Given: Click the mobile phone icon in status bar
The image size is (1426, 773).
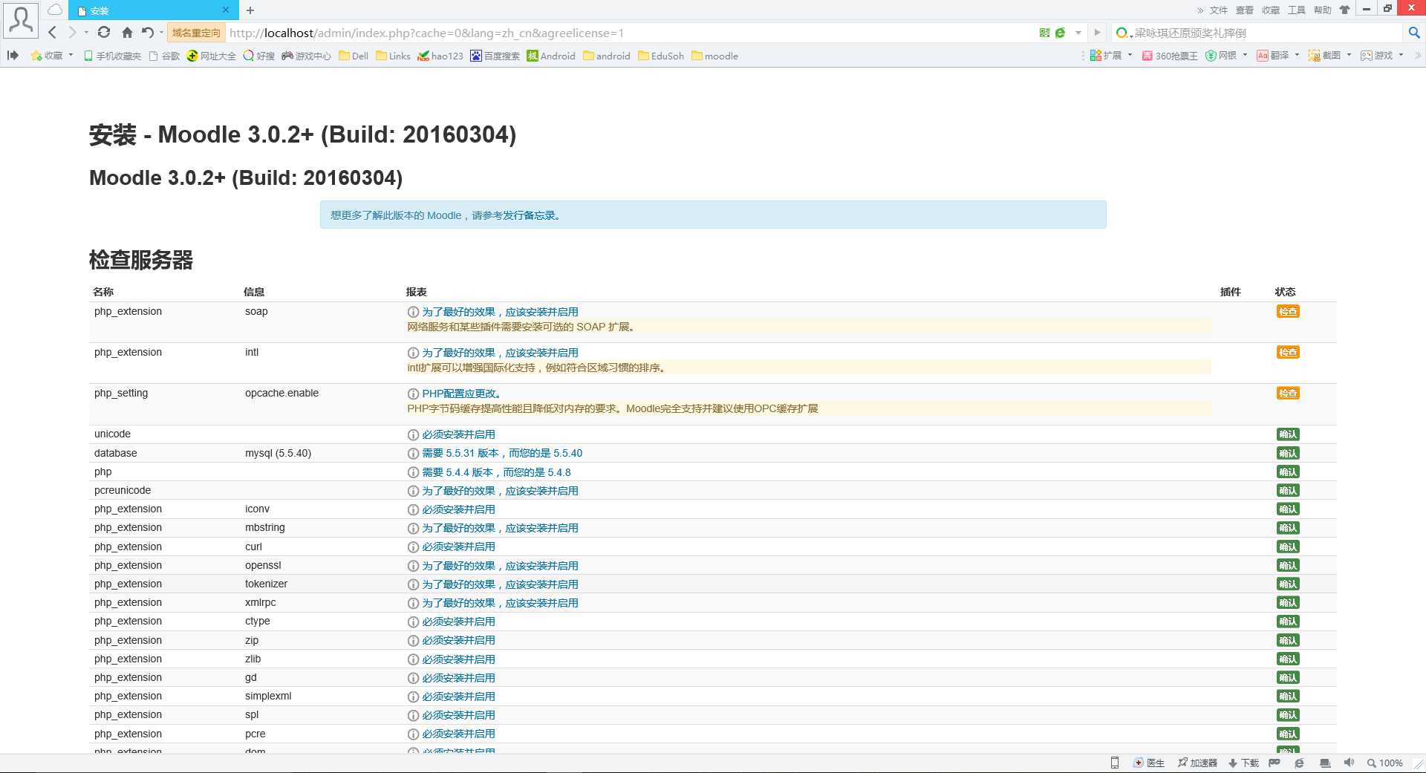Looking at the screenshot, I should [x=1114, y=763].
